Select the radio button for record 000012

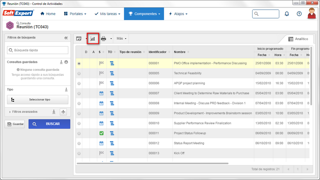point(79,144)
